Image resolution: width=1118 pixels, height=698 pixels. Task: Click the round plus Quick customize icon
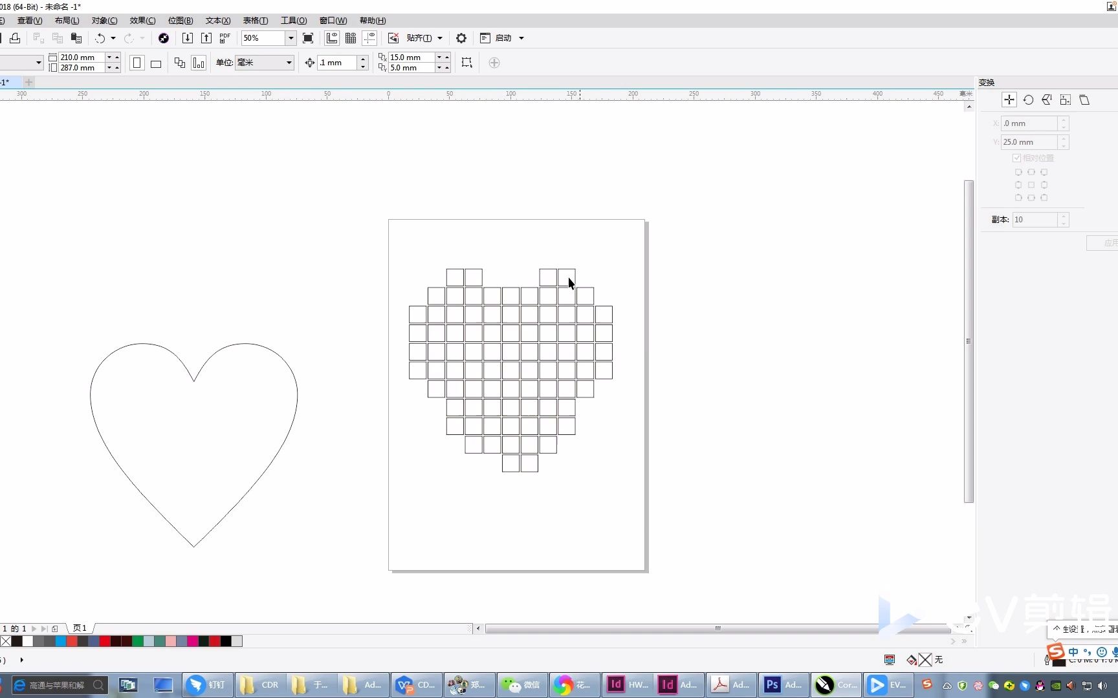click(x=494, y=63)
